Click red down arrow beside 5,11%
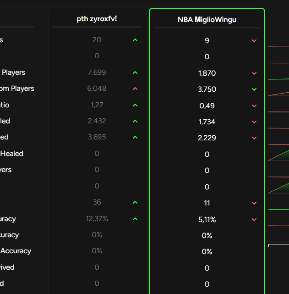Screen dimensions: 289x294 pos(254,220)
